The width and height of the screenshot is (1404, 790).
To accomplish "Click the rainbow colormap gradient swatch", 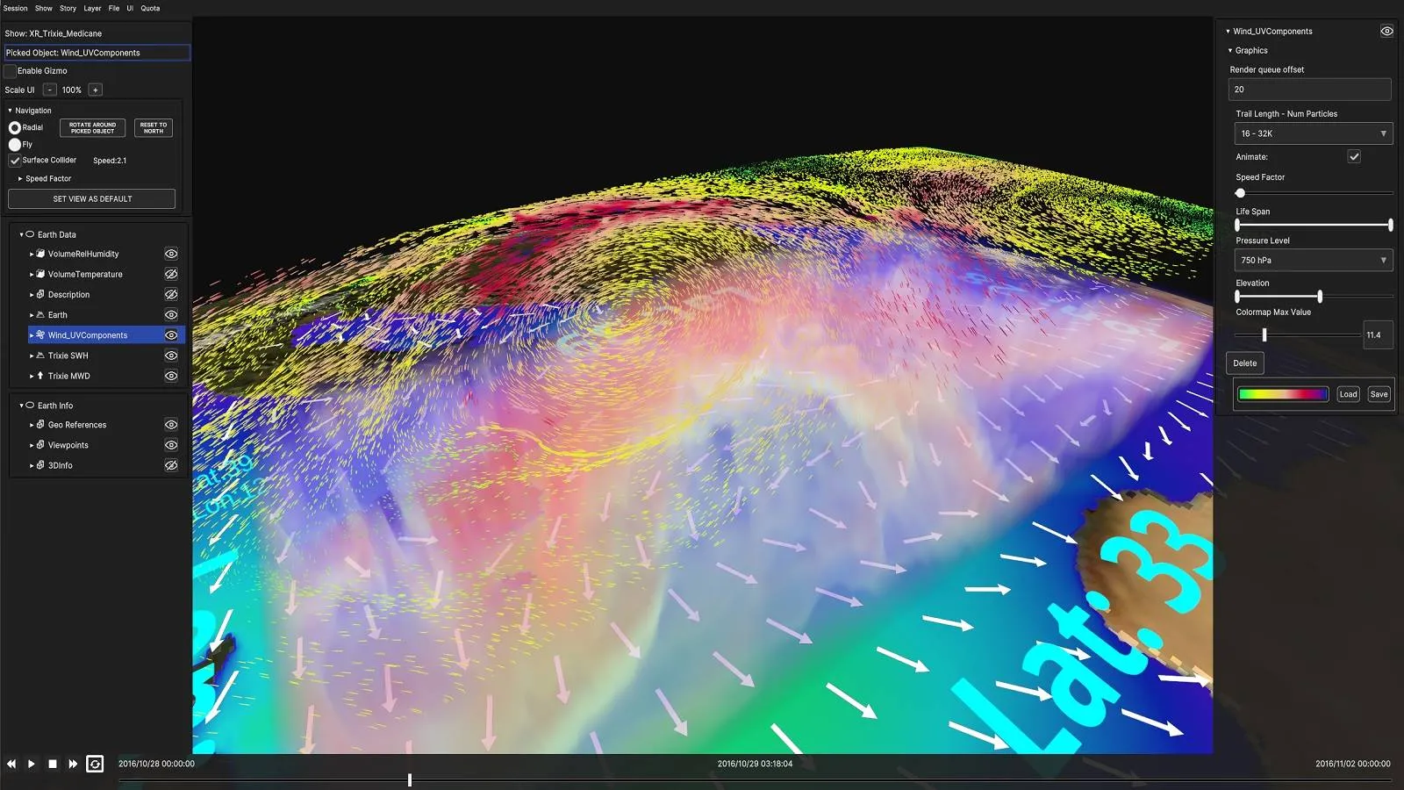I will 1282,394.
